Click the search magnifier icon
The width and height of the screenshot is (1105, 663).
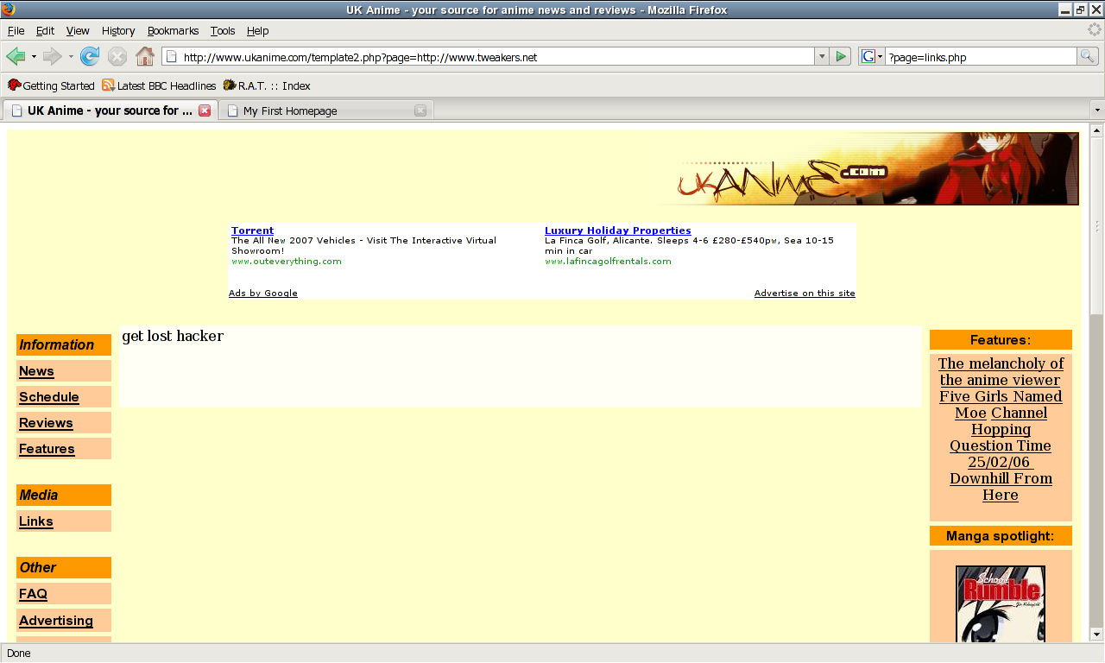[x=1087, y=57]
